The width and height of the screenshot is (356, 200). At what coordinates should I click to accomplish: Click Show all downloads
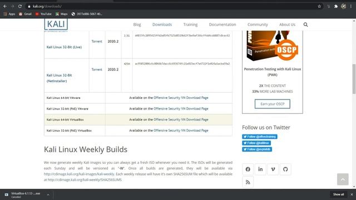(338, 194)
